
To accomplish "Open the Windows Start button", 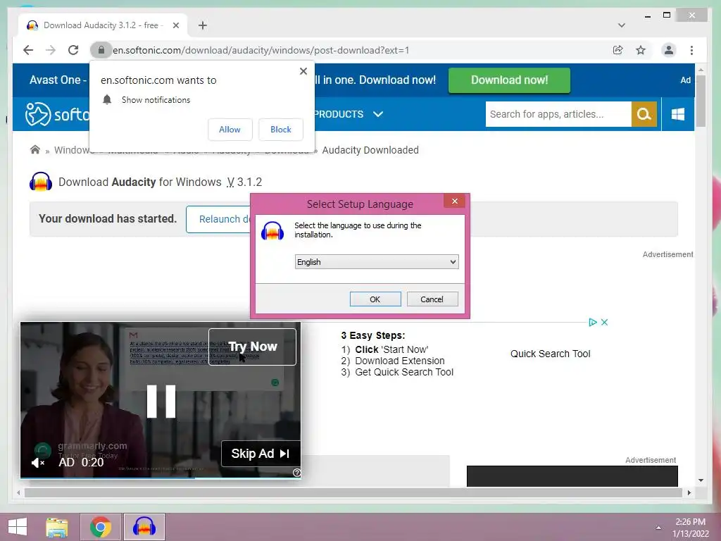I will pos(18,527).
